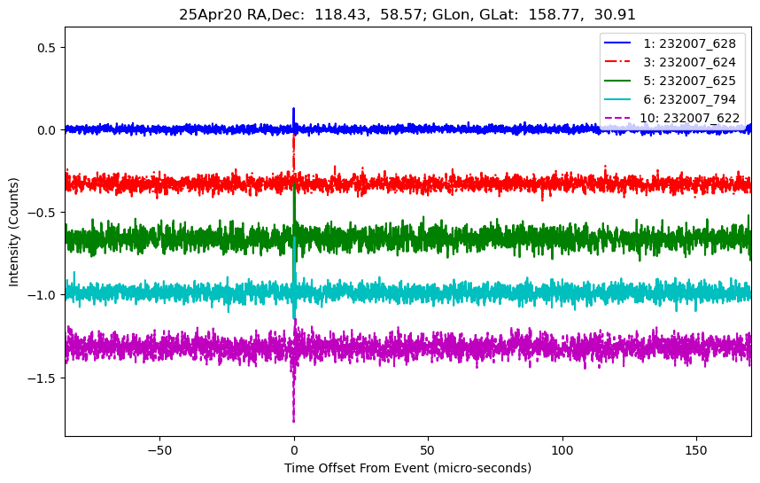Click the 0.0 y-axis tick label
This screenshot has width=760, height=483.
(47, 130)
